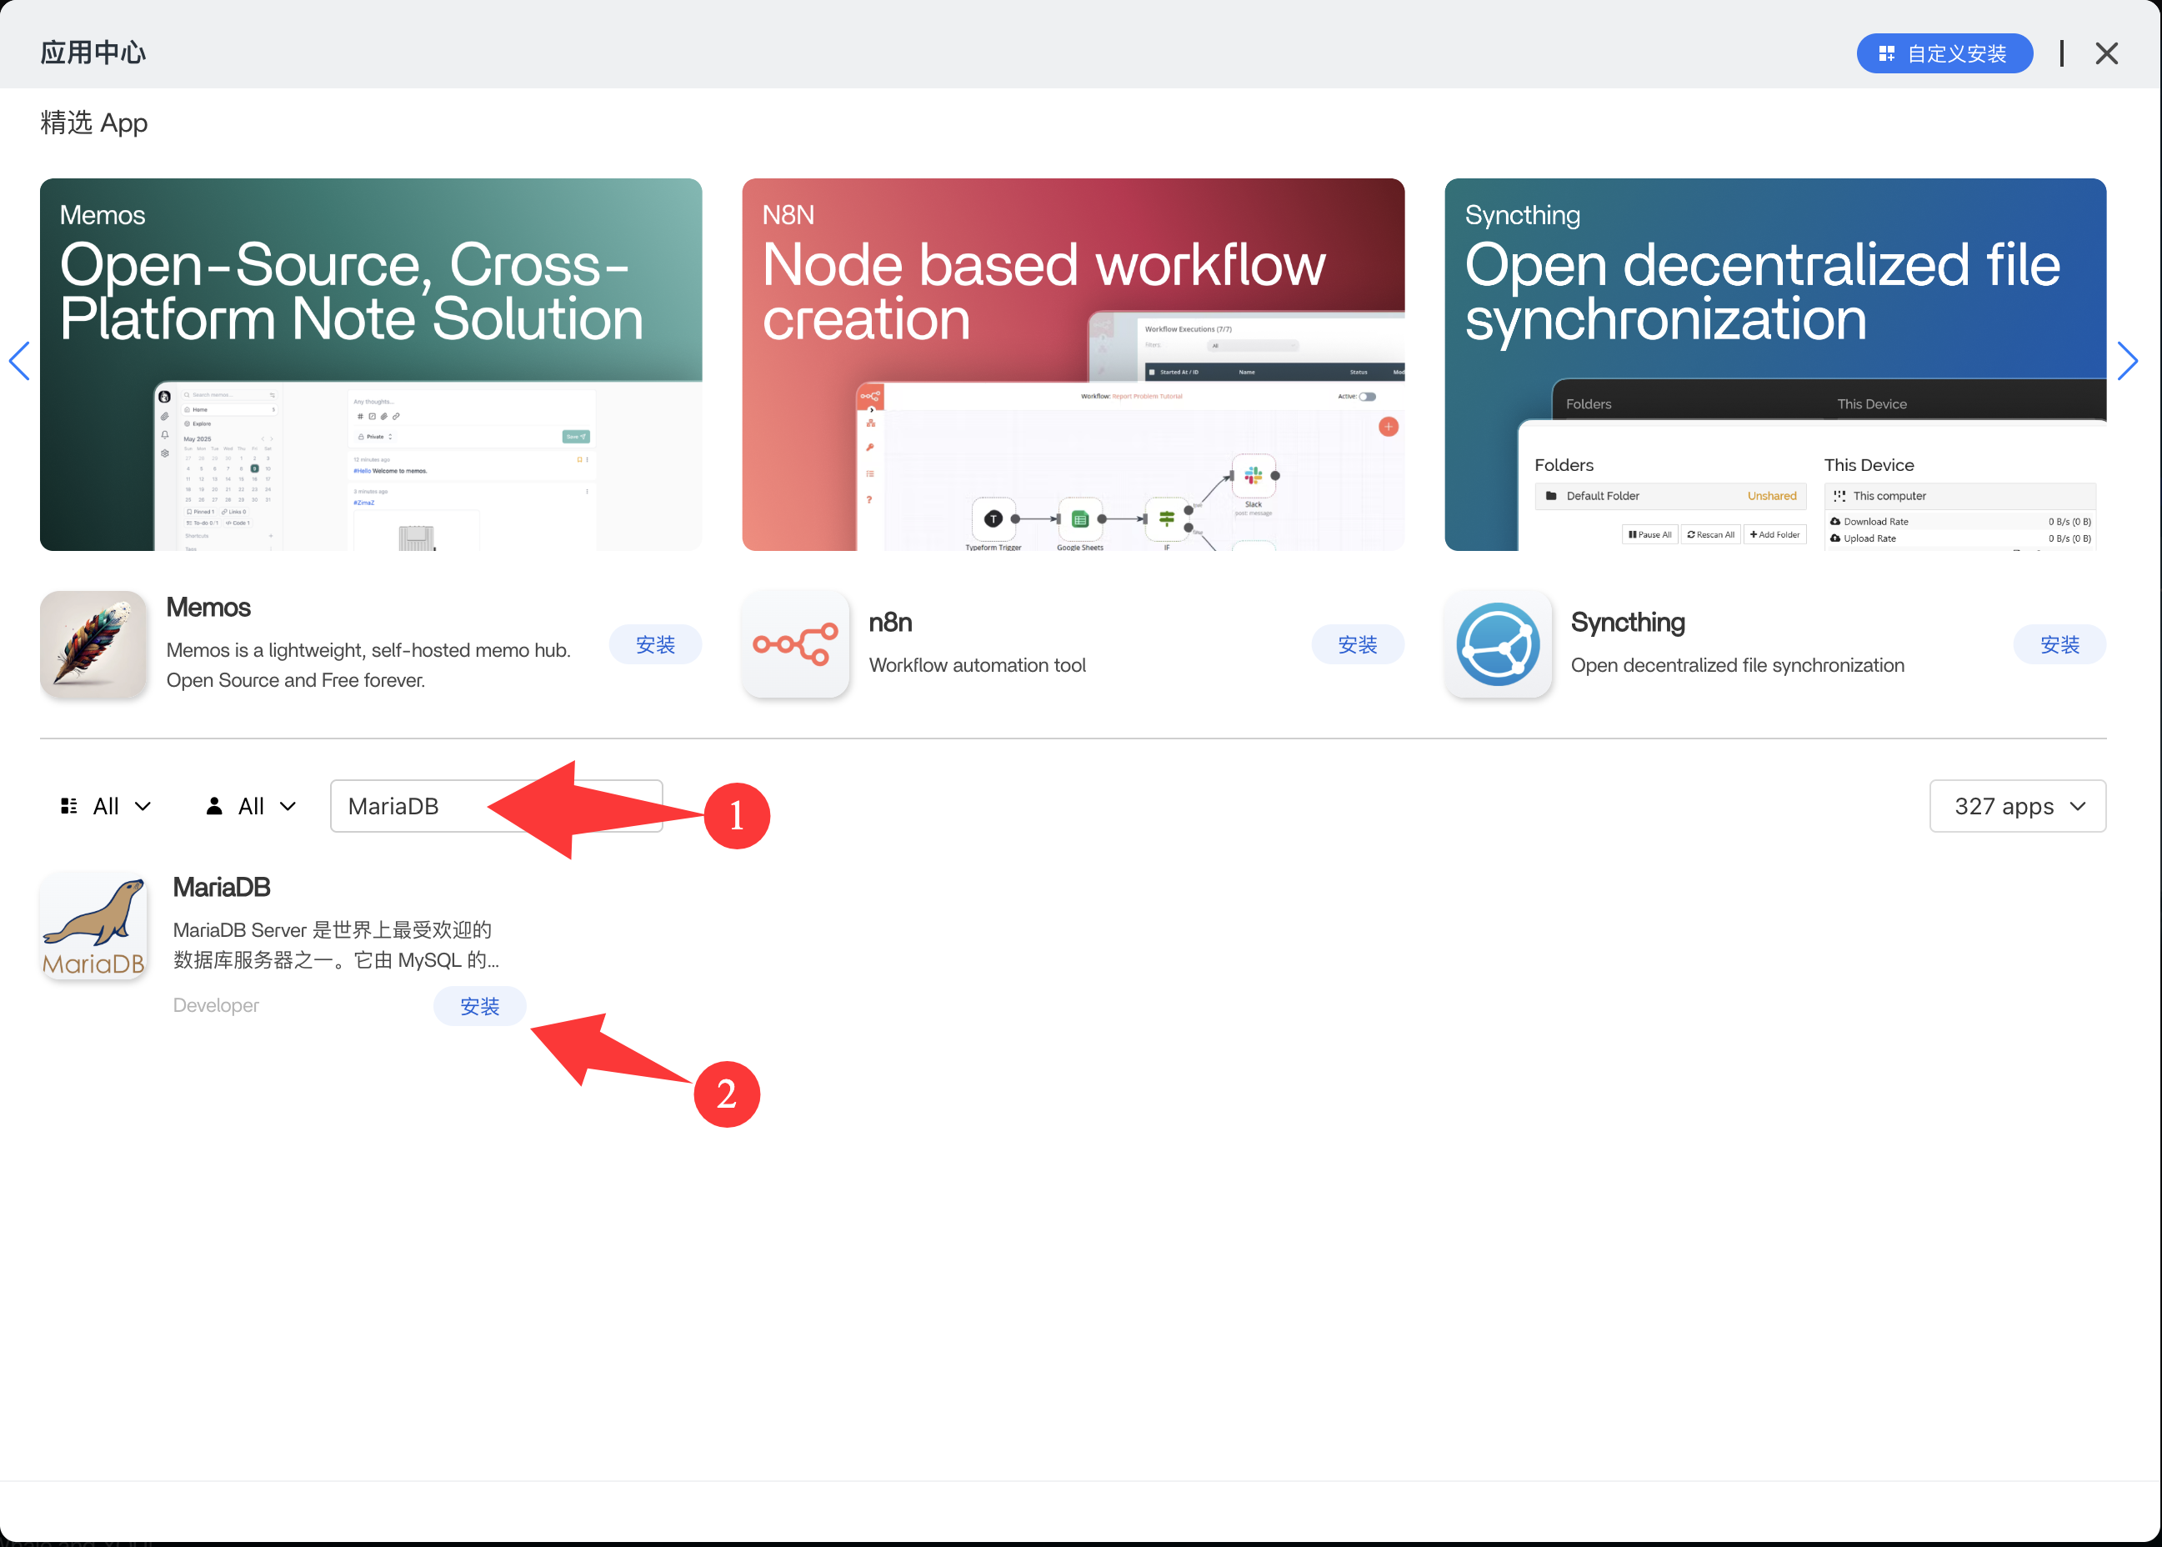Viewport: 2162px width, 1547px height.
Task: Click the Memos feather app icon
Action: point(93,645)
